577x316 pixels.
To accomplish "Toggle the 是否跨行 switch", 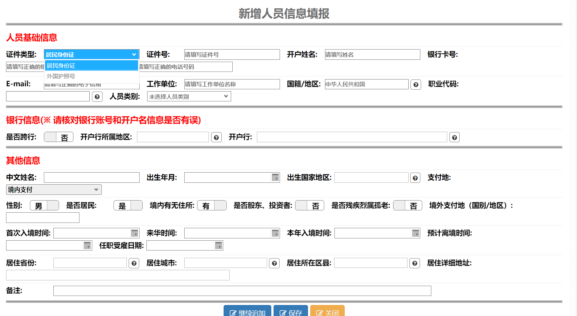I will tap(59, 137).
